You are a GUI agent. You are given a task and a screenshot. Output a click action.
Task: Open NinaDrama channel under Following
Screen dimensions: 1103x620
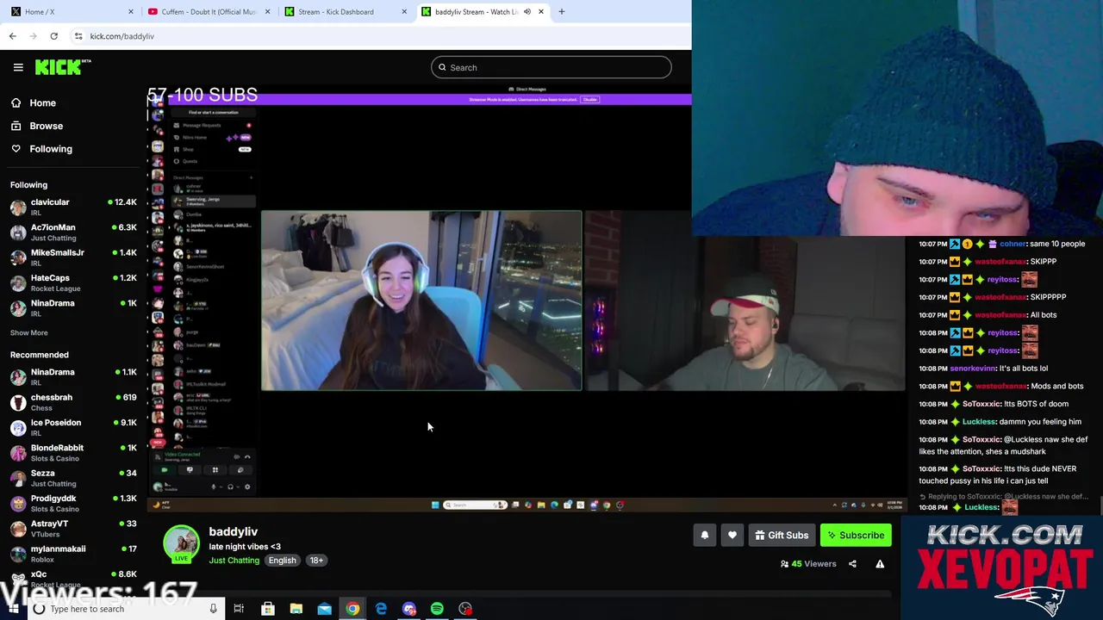[73, 308]
